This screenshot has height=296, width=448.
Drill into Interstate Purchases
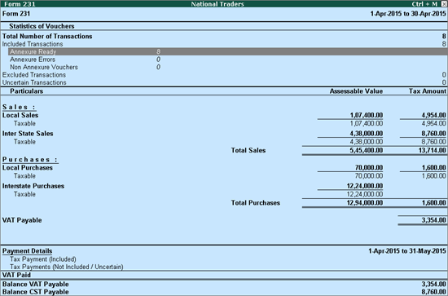(x=224, y=186)
